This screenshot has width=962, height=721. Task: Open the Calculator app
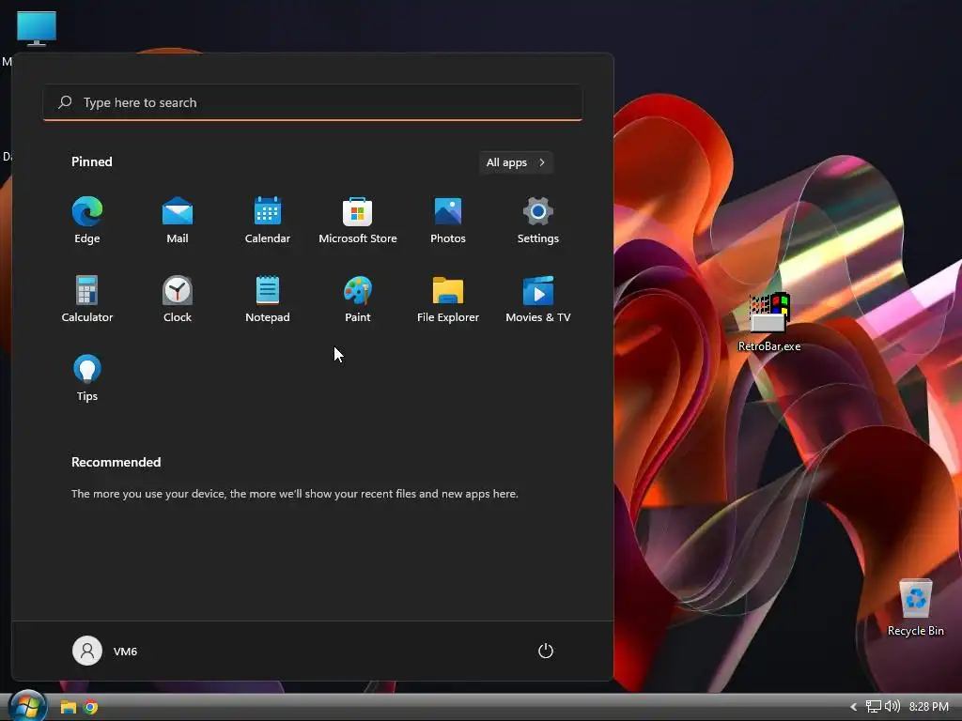point(87,299)
